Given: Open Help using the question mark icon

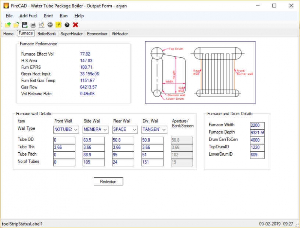Looking at the screenshot, I should 67,25.
